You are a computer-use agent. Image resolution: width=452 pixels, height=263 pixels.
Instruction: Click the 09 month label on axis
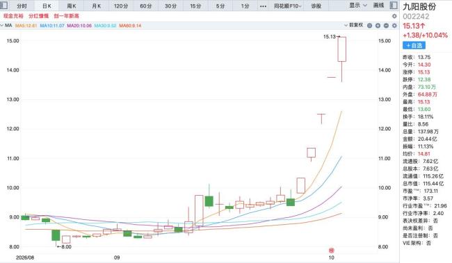[x=117, y=257]
